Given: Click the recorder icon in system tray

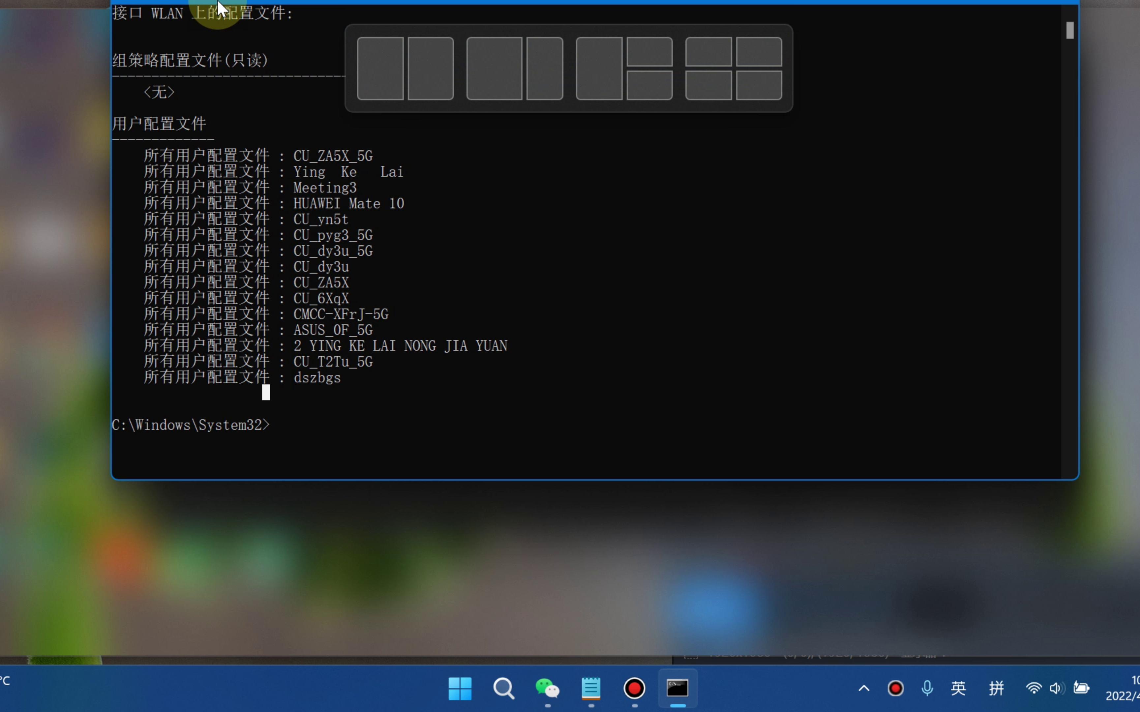Looking at the screenshot, I should point(895,689).
